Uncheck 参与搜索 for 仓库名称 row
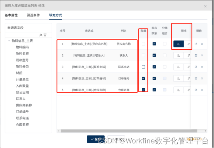 [154, 90]
